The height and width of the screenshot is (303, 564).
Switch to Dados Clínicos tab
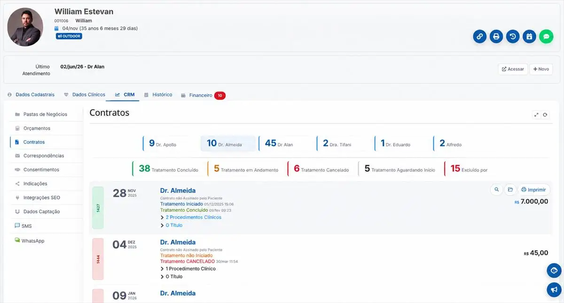point(85,95)
